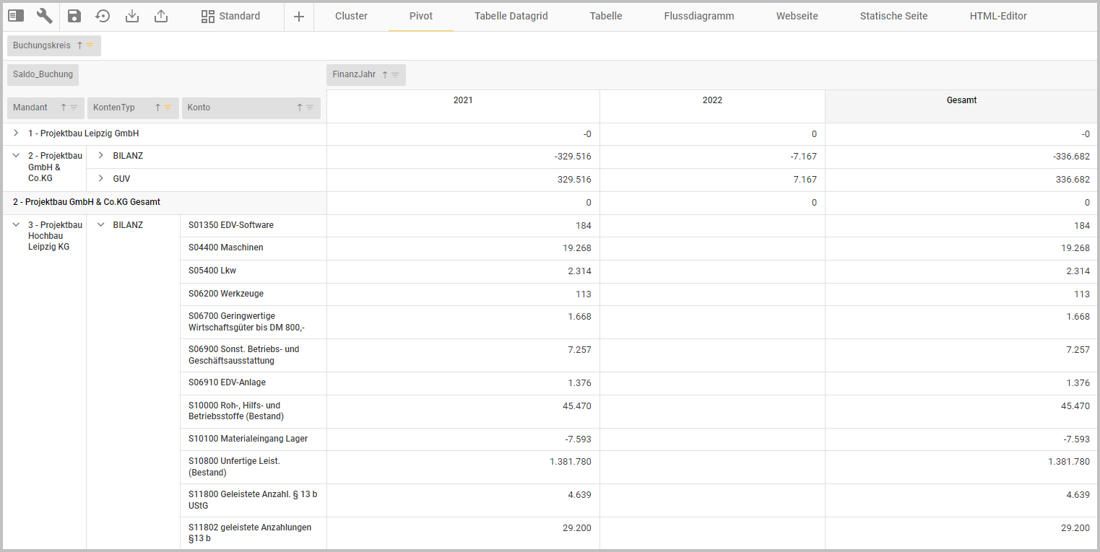
Task: Click the Standard layout button
Action: click(x=230, y=16)
